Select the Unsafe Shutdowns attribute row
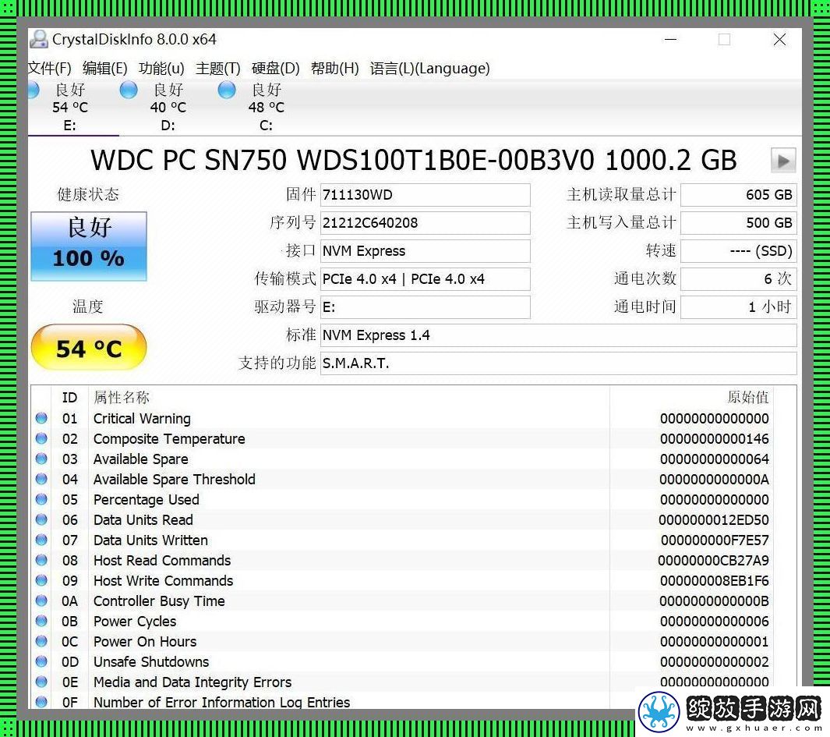 click(402, 662)
